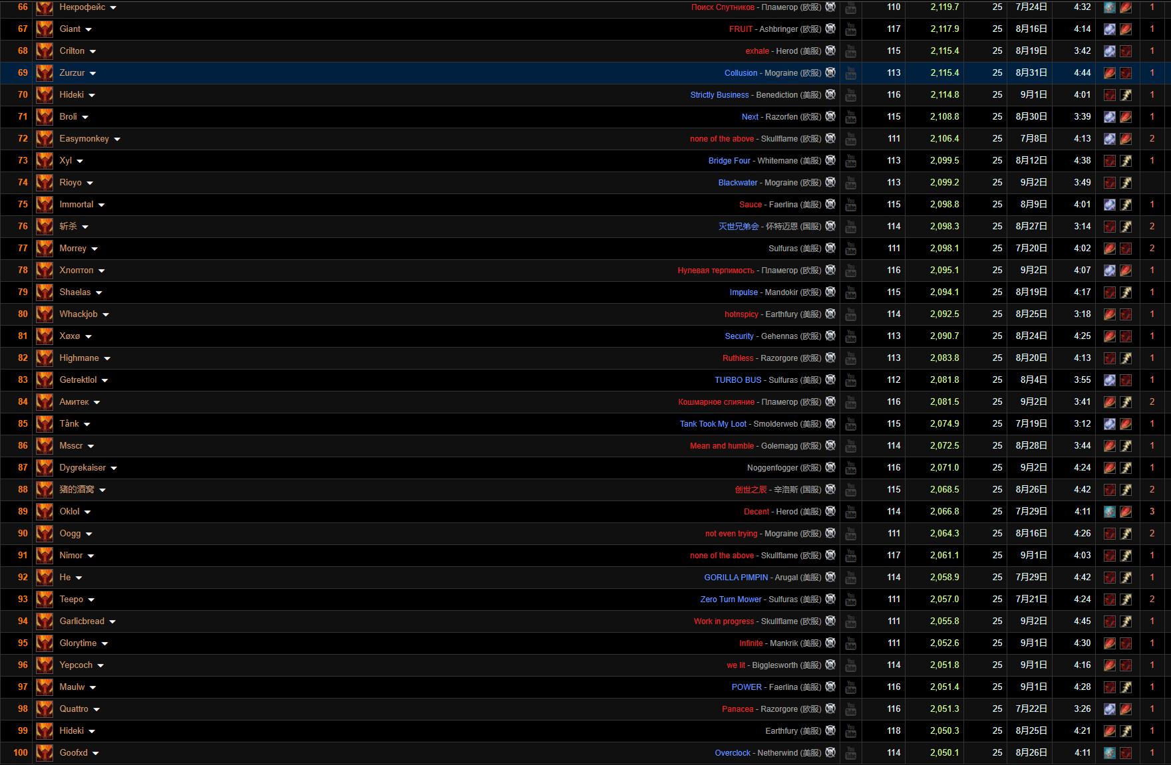Screen dimensions: 1171x765
Task: Click the armory icon next to Herod for Crilton
Action: (x=830, y=51)
